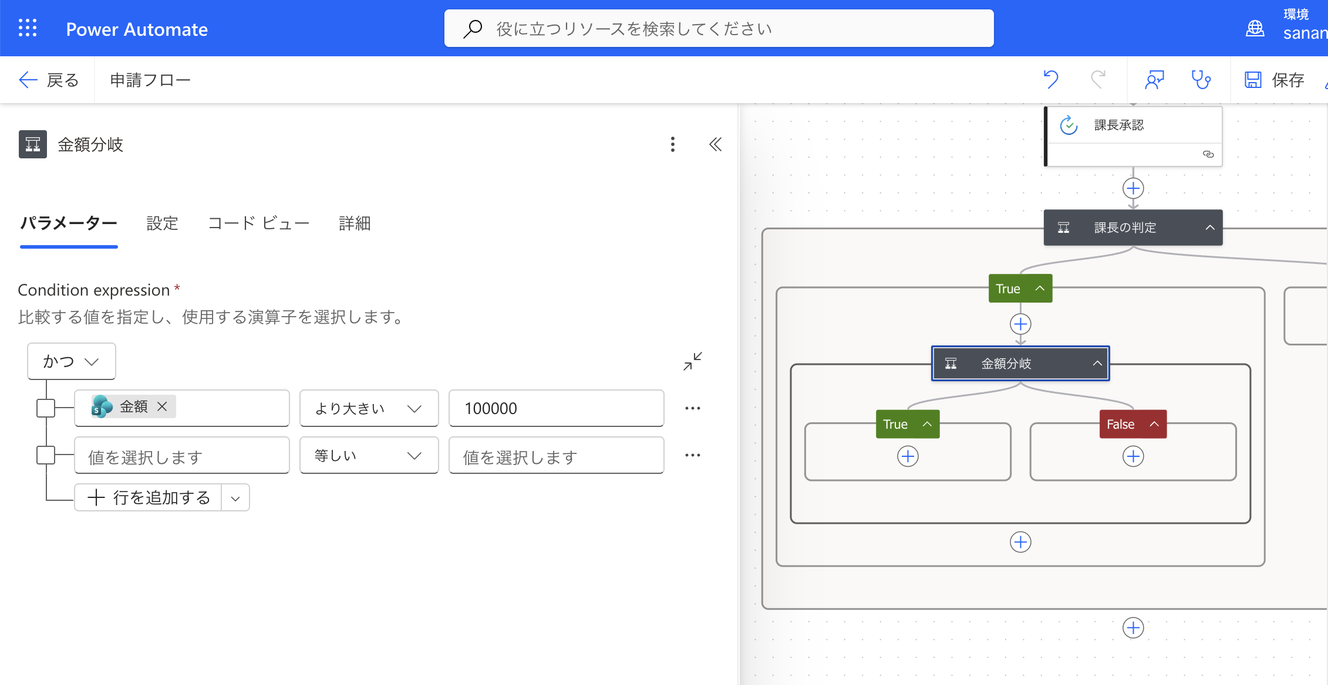Click the approval icon on 課長承認 card

coord(1069,125)
